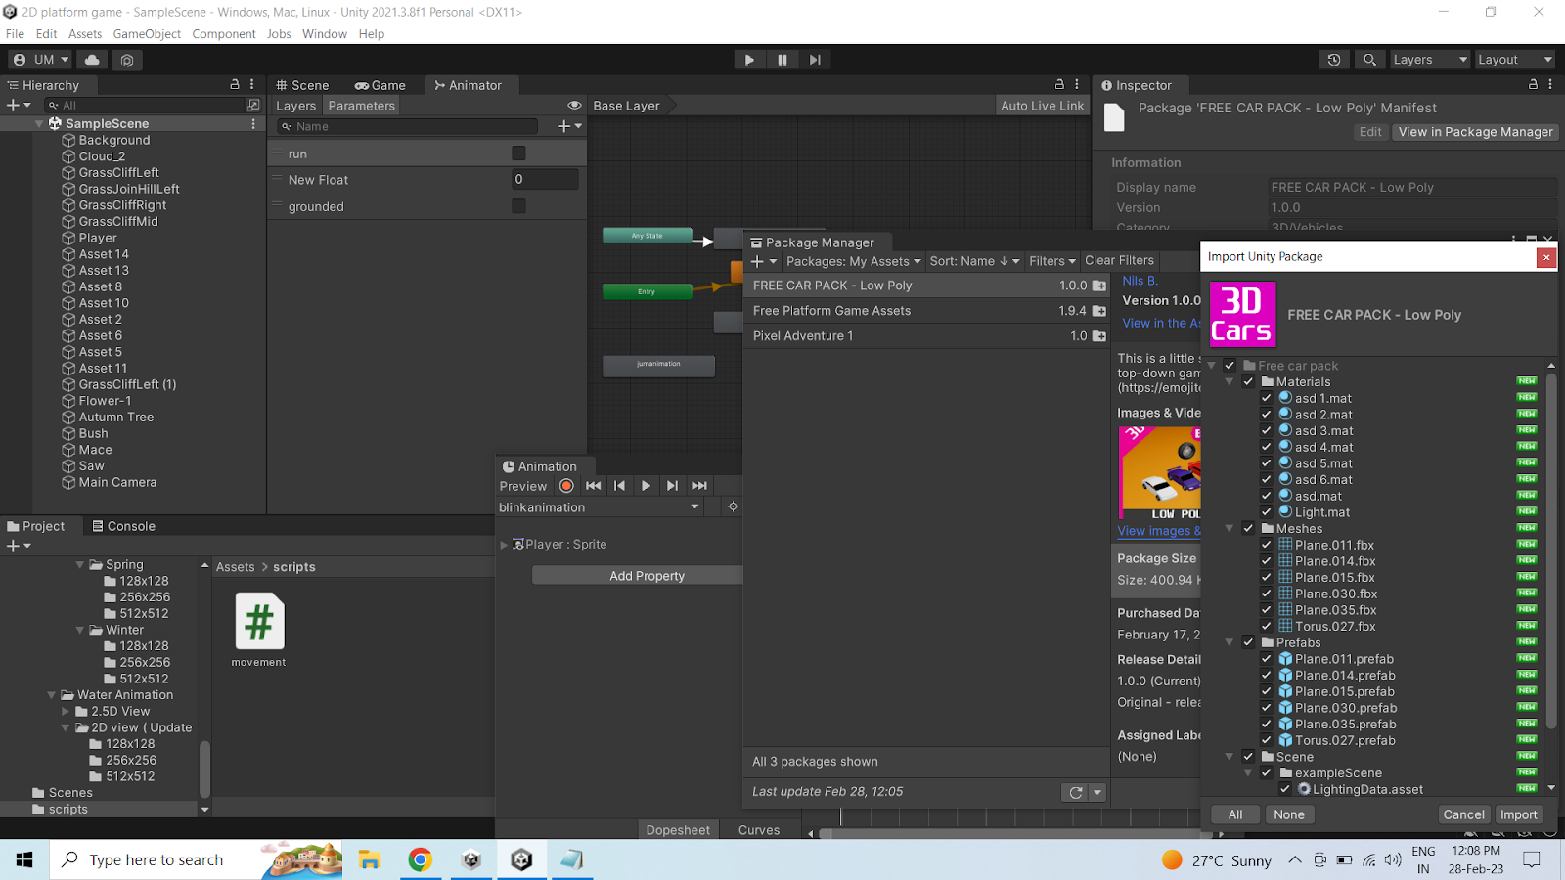Click the Hierarchy add plus dropdown
The image size is (1565, 880).
pyautogui.click(x=20, y=105)
